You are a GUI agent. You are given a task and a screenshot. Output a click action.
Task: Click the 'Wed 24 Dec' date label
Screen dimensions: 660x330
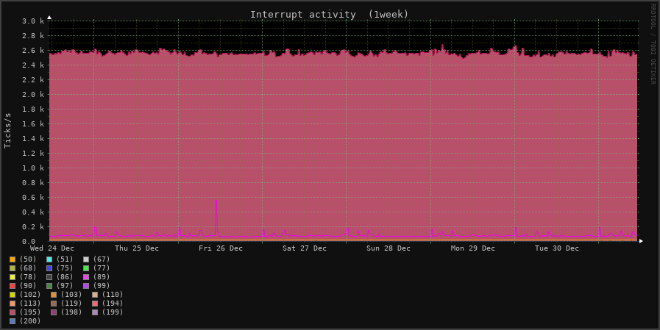52,248
